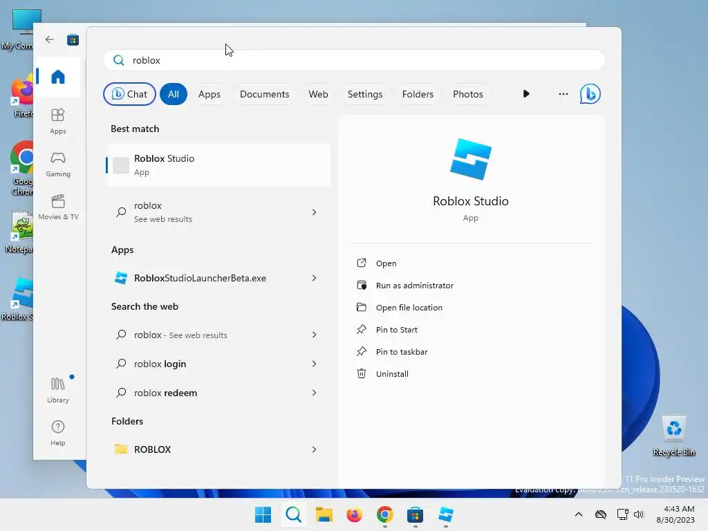Screen dimensions: 708x531
Task: Open Library in Microsoft Store sidebar
Action: [58, 390]
